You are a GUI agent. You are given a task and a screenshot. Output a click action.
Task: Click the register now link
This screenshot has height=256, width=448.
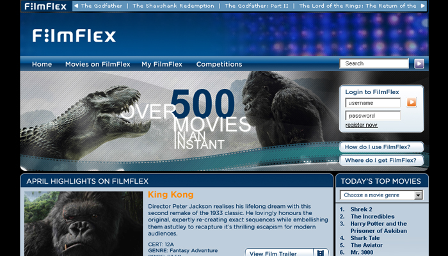pos(362,125)
